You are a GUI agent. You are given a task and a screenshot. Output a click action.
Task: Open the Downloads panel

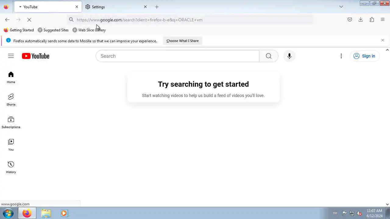point(361,20)
